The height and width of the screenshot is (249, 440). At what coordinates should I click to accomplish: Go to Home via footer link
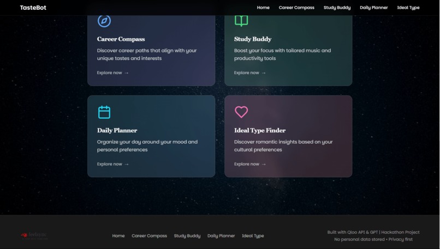click(x=118, y=236)
